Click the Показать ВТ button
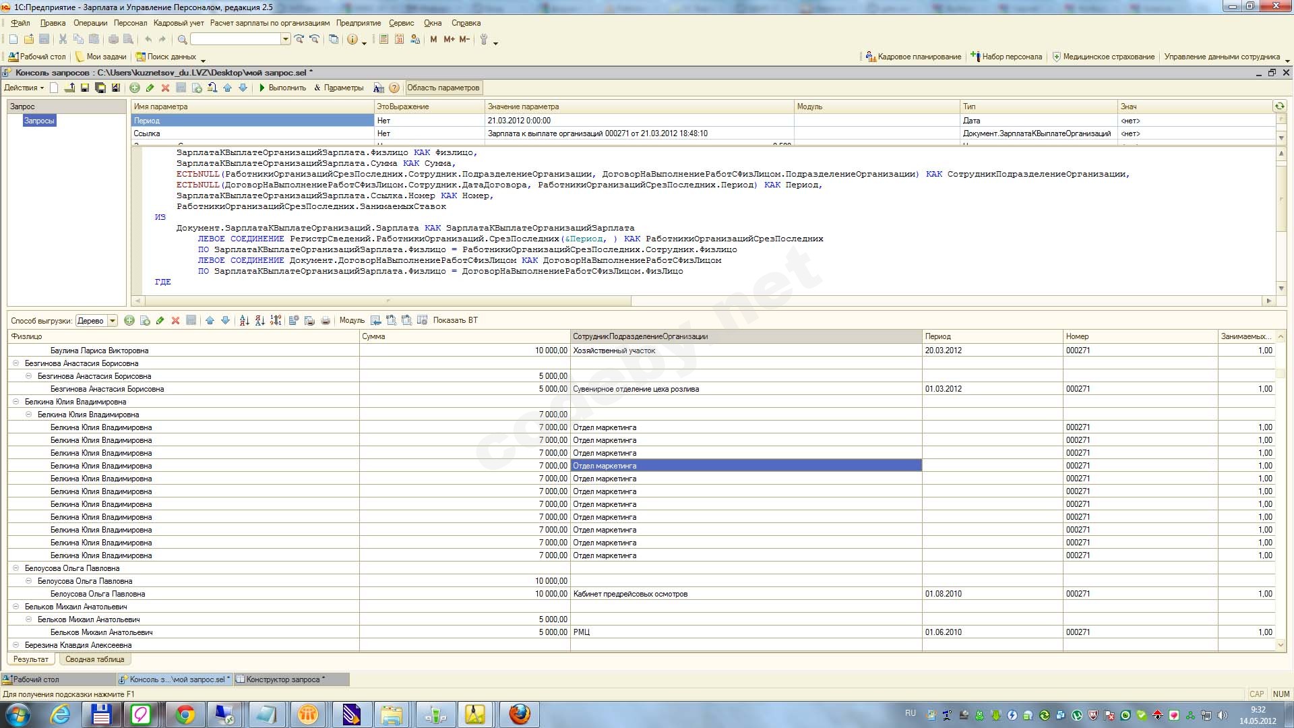1294x728 pixels. click(x=455, y=320)
